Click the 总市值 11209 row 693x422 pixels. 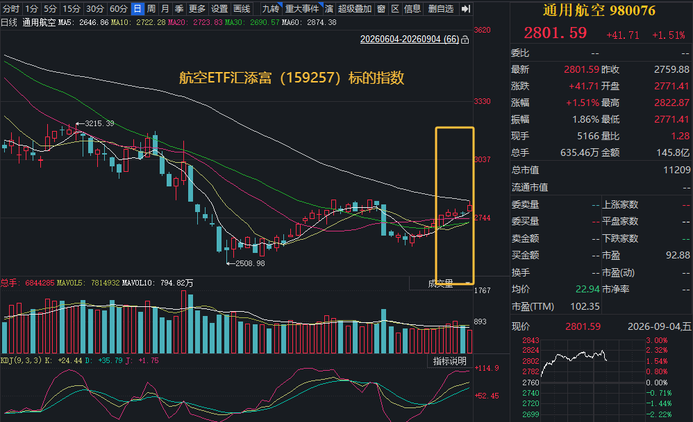(601, 170)
